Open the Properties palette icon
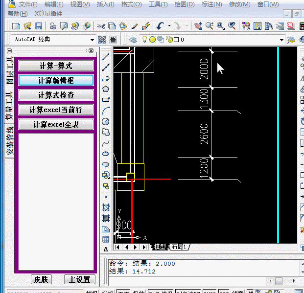This screenshot has width=304, height=293. [x=246, y=26]
